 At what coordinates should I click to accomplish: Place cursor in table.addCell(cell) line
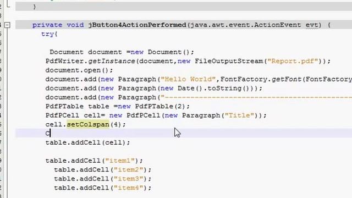click(x=87, y=142)
